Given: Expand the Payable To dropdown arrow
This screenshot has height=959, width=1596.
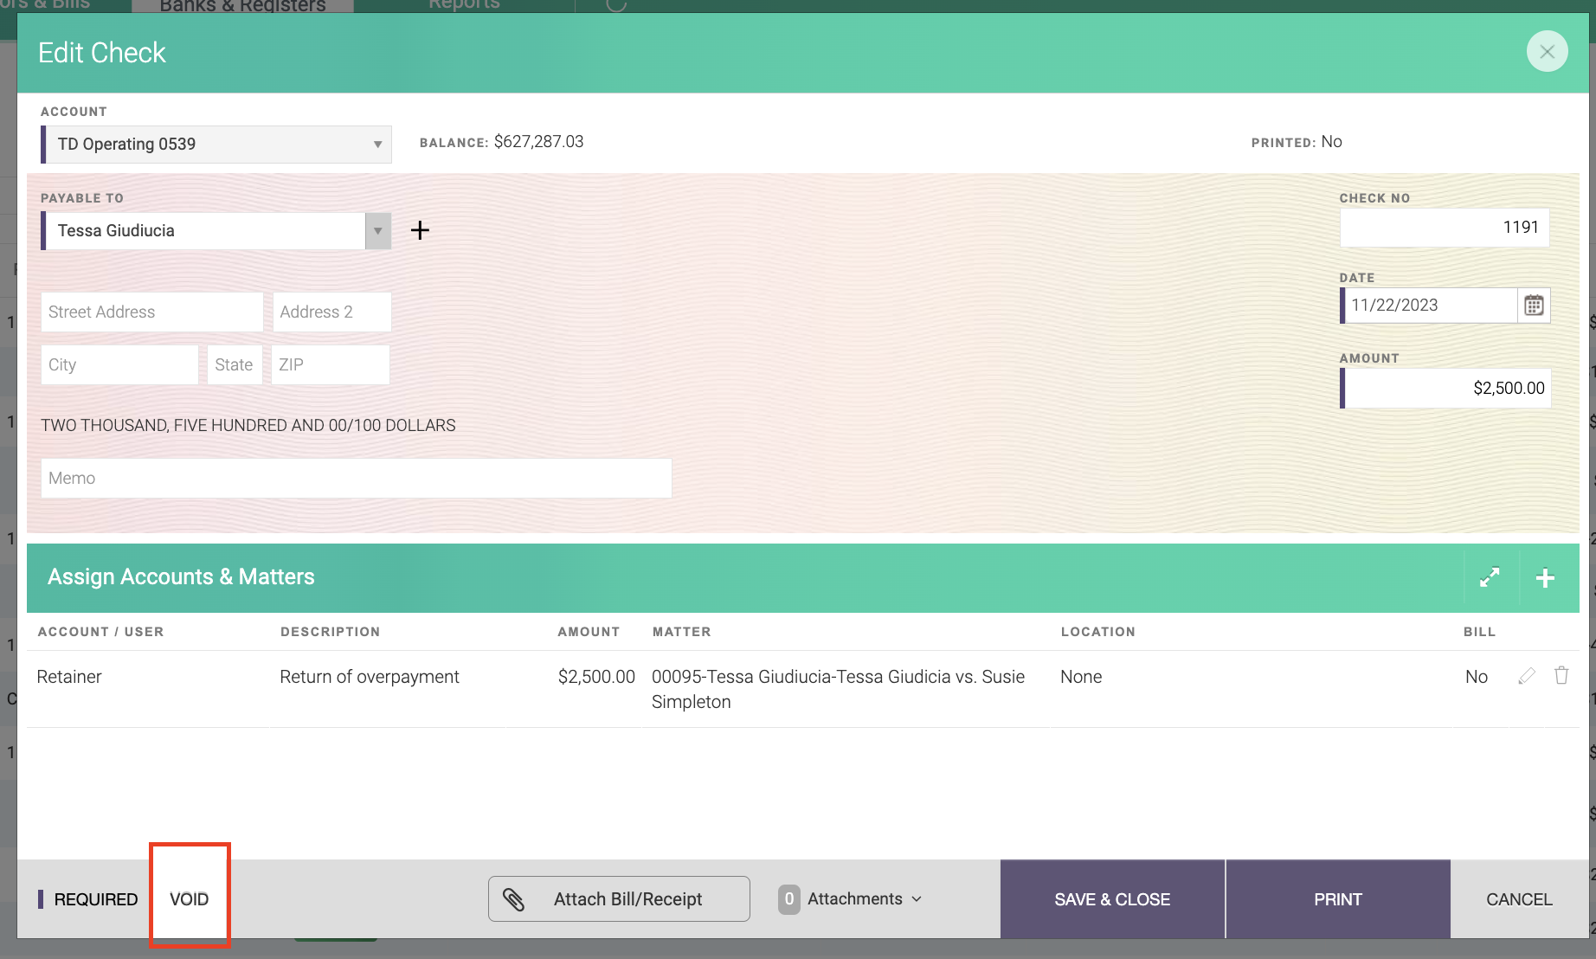Looking at the screenshot, I should pos(378,231).
